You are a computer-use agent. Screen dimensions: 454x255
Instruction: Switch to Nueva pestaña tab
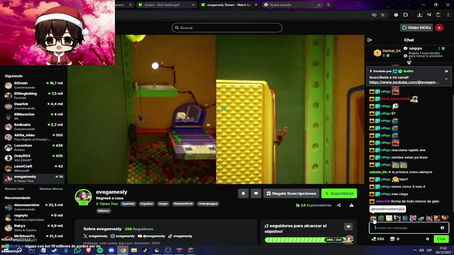tap(292, 5)
